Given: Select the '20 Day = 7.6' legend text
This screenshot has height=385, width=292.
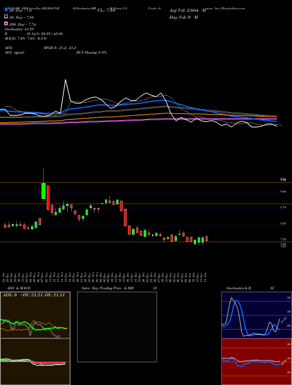Looking at the screenshot, I should tap(20, 10).
